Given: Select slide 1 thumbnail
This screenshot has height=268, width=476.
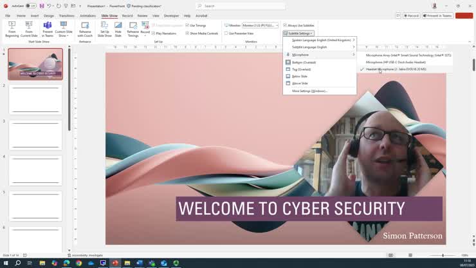Looking at the screenshot, I should (x=35, y=64).
